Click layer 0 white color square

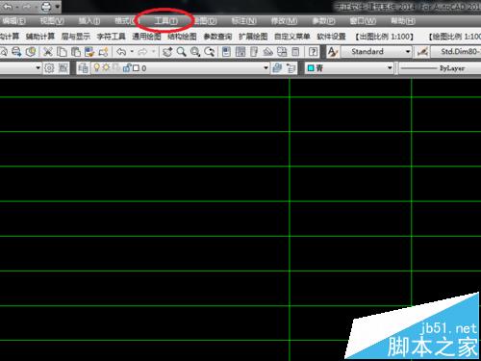136,68
